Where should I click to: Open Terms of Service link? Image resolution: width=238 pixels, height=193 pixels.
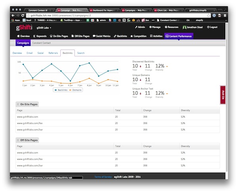[x=103, y=177]
